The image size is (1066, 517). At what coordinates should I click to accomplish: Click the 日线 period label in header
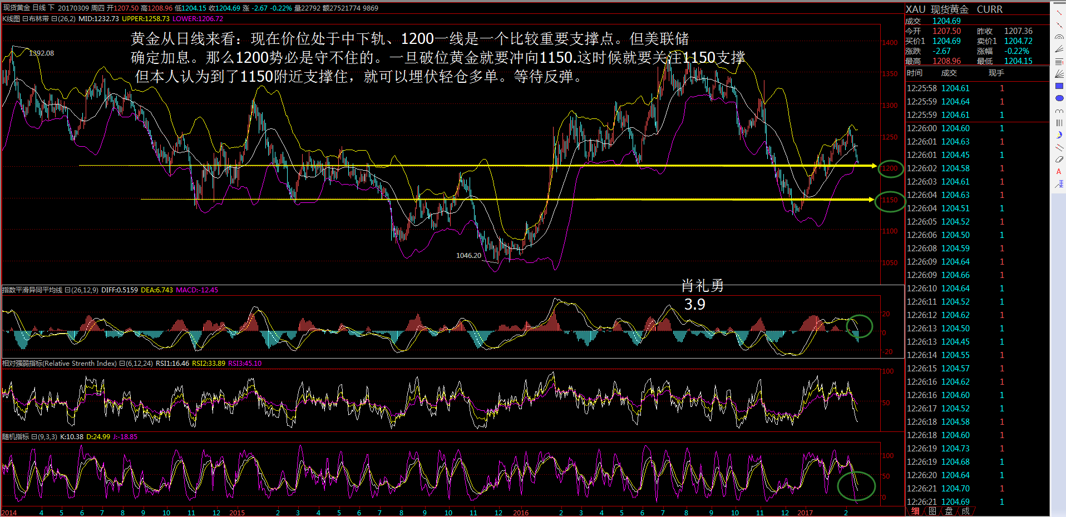39,8
